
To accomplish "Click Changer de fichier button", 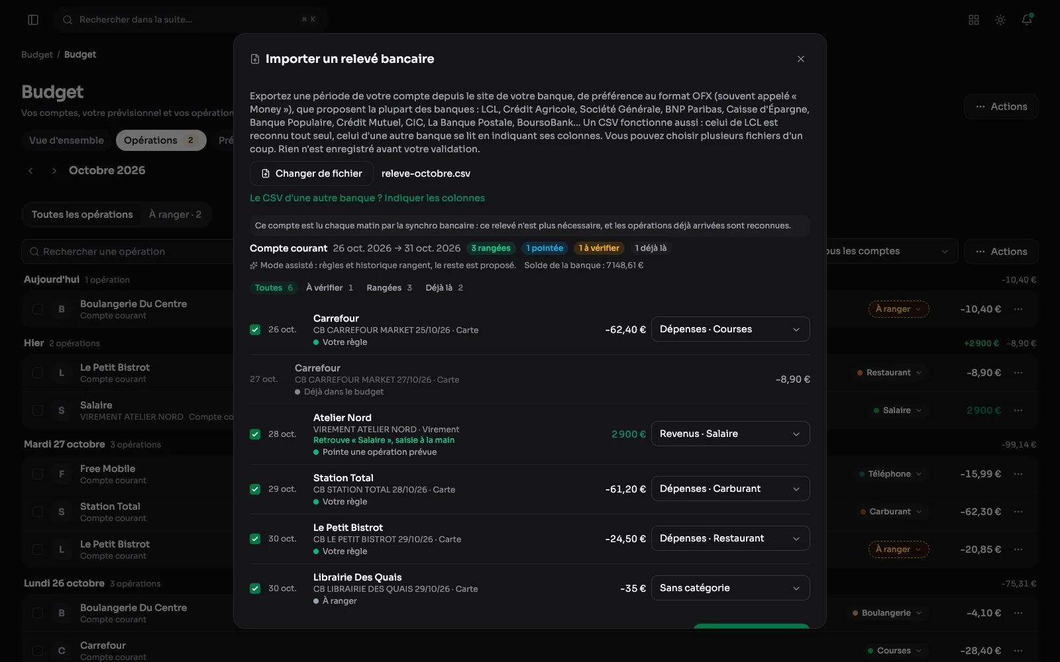I will click(311, 173).
